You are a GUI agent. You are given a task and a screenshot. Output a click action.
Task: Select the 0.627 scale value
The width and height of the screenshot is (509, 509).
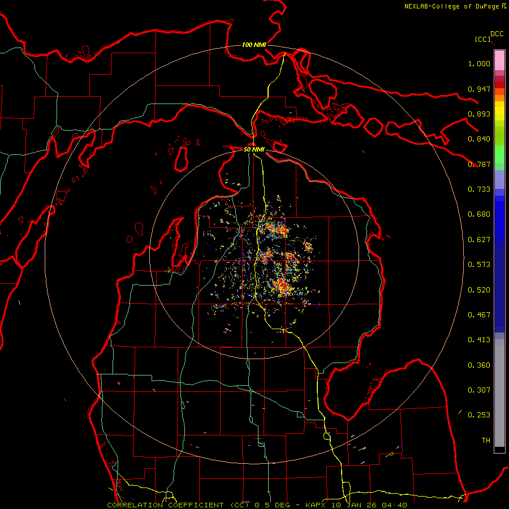pyautogui.click(x=479, y=240)
